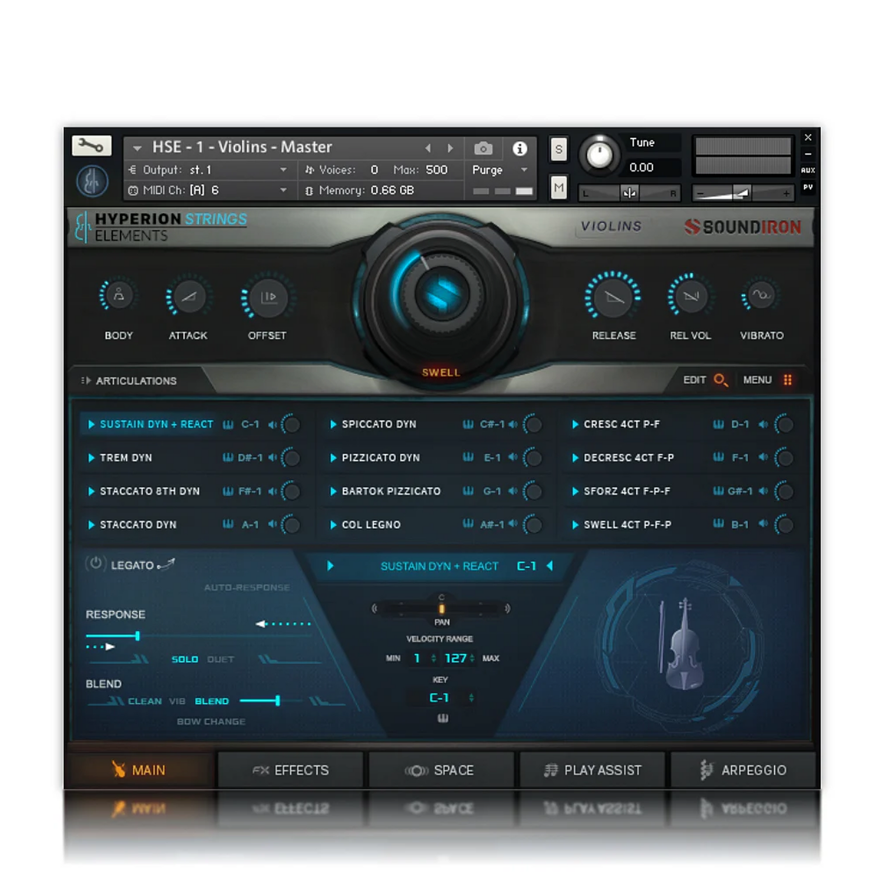The image size is (880, 880).
Task: Adjust the PAN slider
Action: (x=441, y=609)
